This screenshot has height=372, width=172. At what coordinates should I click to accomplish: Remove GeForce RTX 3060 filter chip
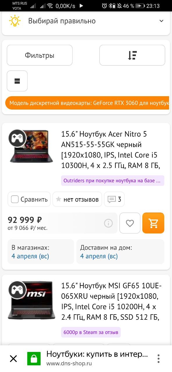pos(87,103)
